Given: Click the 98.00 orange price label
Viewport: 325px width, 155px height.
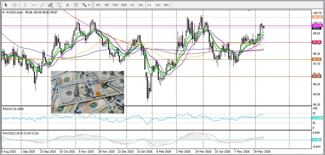Looking at the screenshot, I should pos(317,59).
